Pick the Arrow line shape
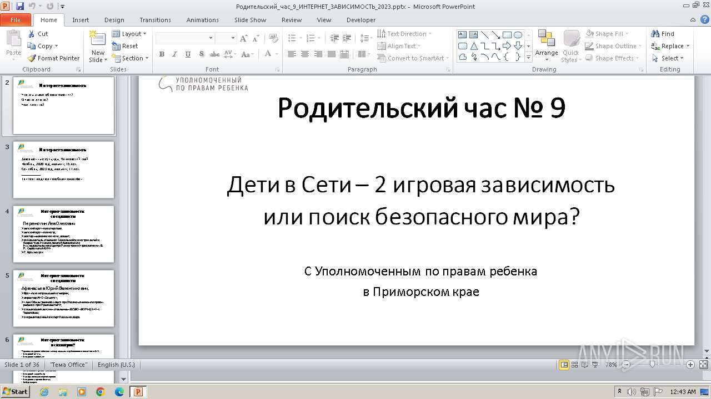This screenshot has height=399, width=711. click(x=495, y=34)
